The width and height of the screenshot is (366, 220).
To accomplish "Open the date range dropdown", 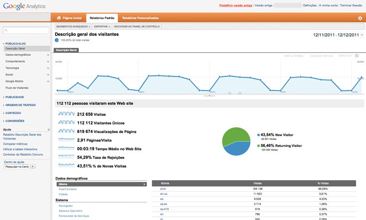I will click(x=361, y=35).
